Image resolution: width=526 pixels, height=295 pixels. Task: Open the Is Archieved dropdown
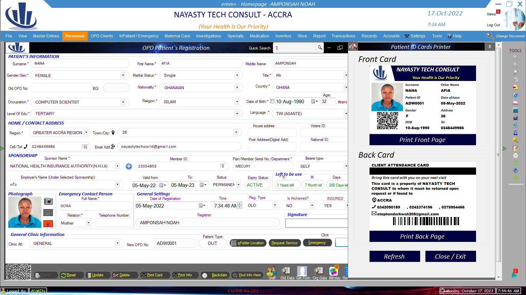click(x=312, y=206)
